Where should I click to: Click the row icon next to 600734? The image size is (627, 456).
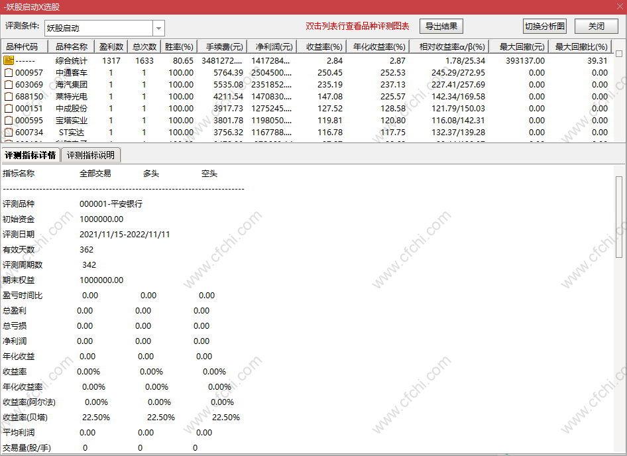tap(9, 133)
